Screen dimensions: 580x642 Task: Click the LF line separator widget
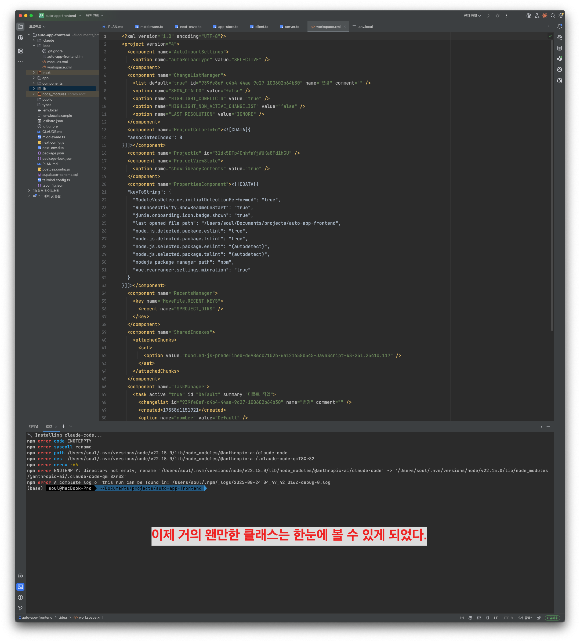coord(496,618)
